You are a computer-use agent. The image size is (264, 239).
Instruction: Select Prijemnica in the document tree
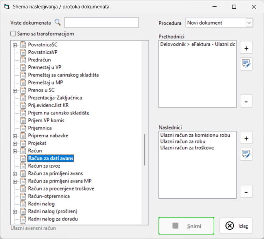pyautogui.click(x=40, y=128)
